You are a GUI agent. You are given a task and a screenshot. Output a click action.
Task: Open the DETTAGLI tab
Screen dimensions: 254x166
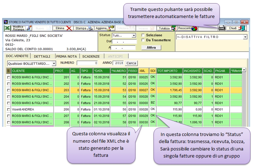click(x=42, y=56)
